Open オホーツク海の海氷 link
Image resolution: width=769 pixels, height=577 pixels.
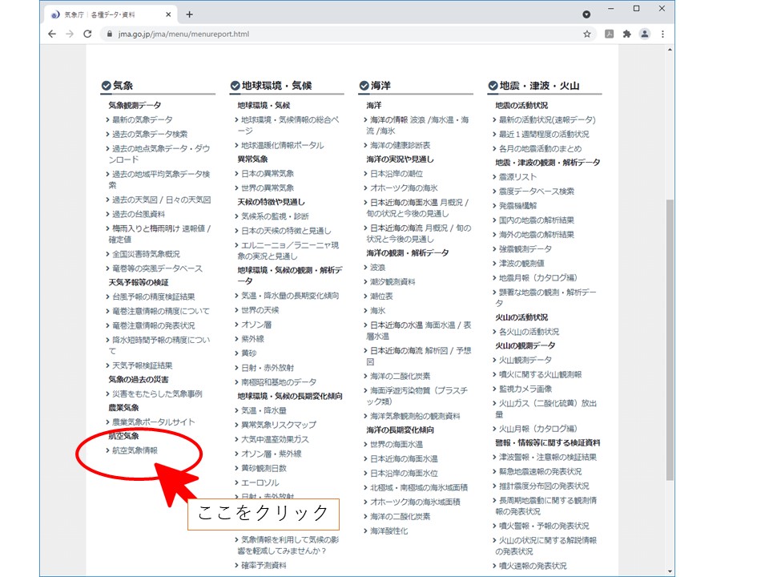pos(404,188)
